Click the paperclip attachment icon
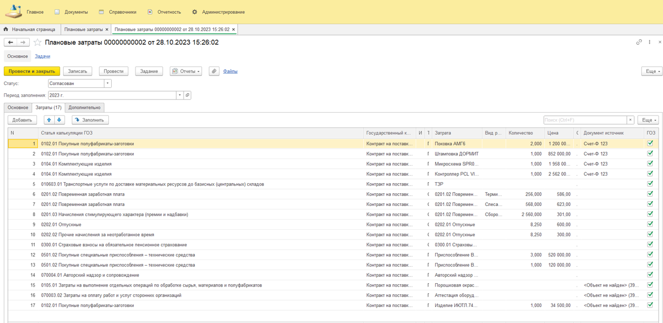This screenshot has width=663, height=323. point(214,71)
